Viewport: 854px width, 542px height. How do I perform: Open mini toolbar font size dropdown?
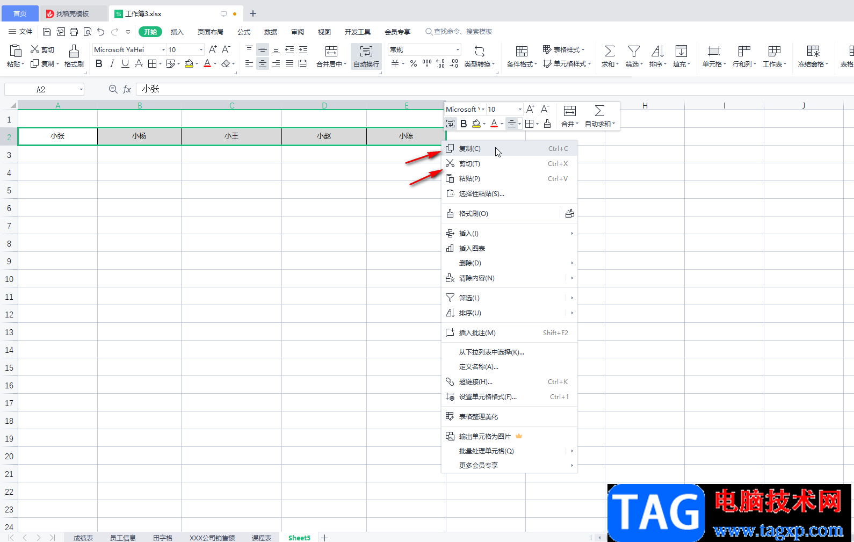519,109
